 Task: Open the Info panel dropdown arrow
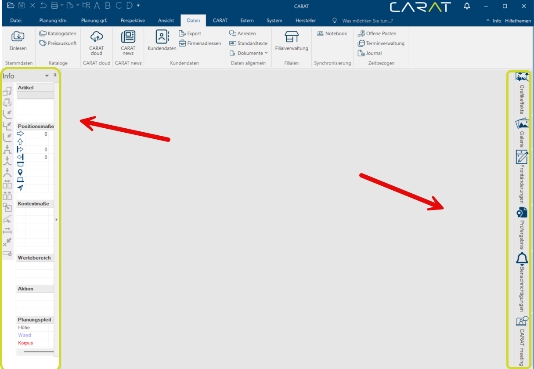pyautogui.click(x=47, y=76)
